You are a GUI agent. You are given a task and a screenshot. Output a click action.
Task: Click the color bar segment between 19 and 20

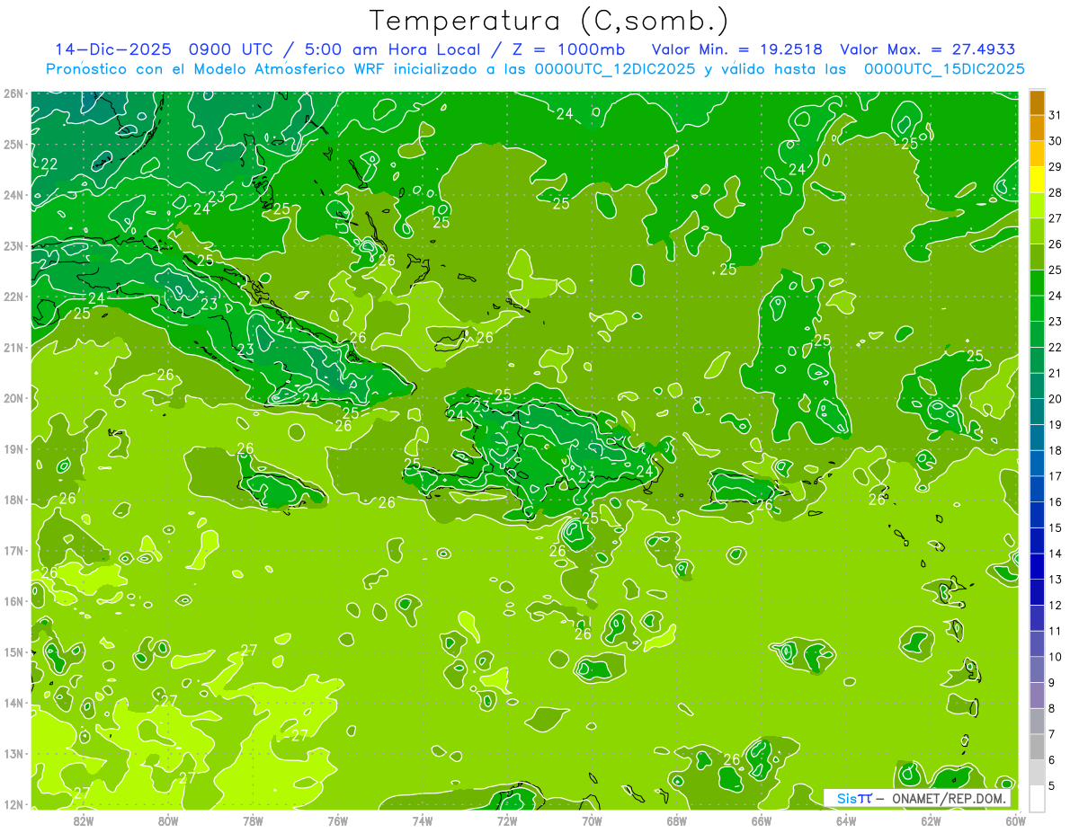point(1037,412)
